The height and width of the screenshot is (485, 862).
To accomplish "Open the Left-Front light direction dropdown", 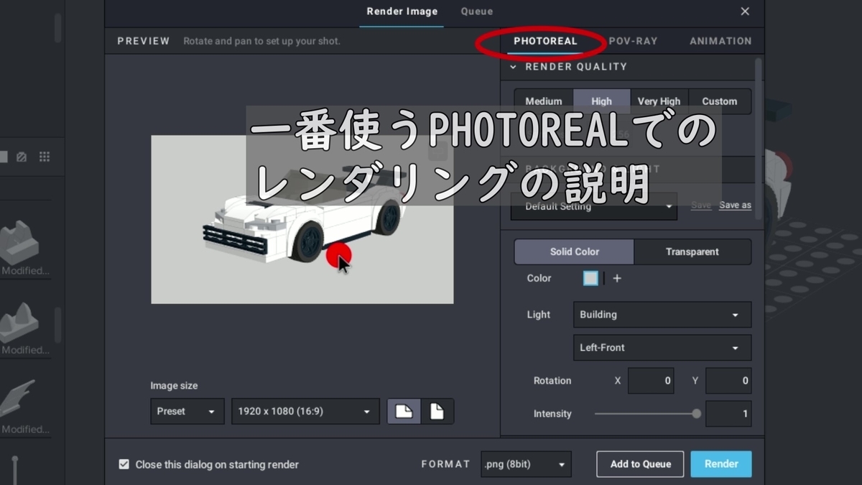I will [x=662, y=348].
